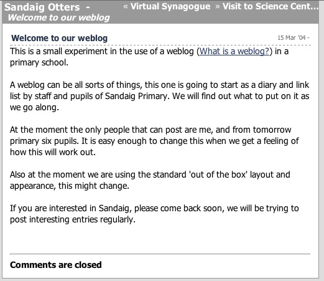
Task: Click the dash after Sandaig Otters title
Action: click(88, 7)
